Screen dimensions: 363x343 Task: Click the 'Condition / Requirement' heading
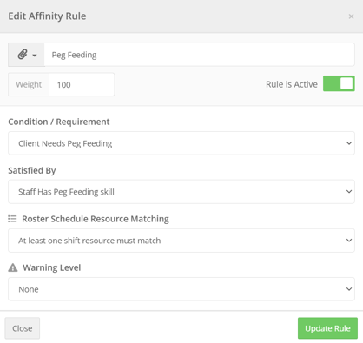(x=59, y=122)
